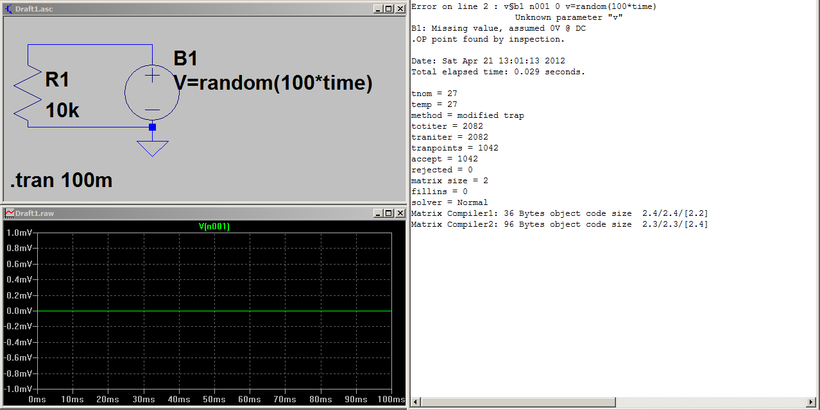
Task: Click the -1.0mV vertical axis label
Action: pos(17,389)
